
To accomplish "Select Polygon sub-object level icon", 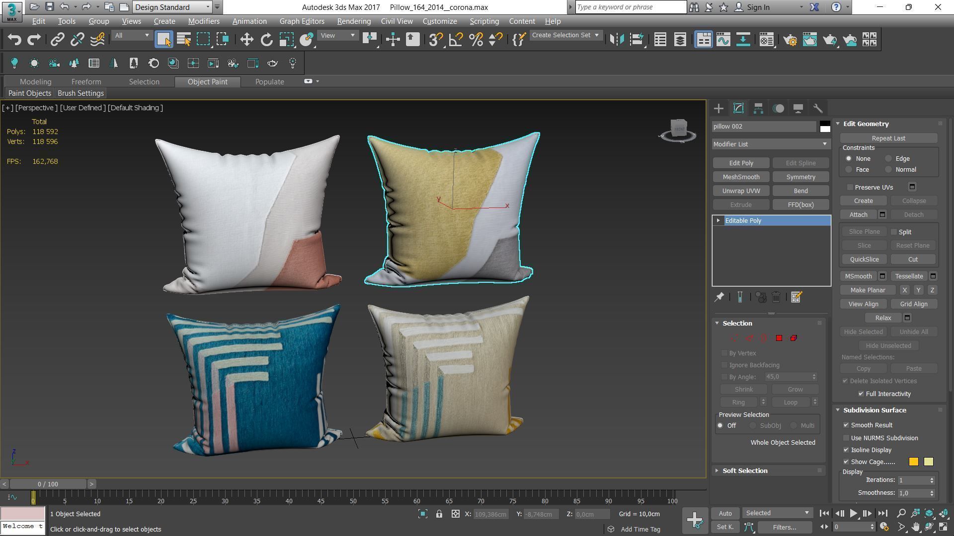I will [779, 338].
